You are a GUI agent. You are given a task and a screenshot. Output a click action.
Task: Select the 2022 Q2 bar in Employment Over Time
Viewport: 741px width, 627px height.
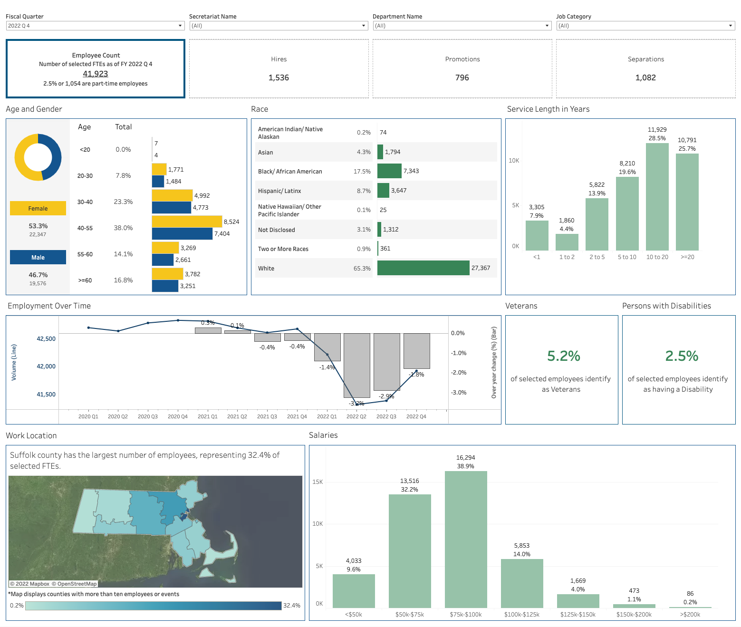[356, 366]
